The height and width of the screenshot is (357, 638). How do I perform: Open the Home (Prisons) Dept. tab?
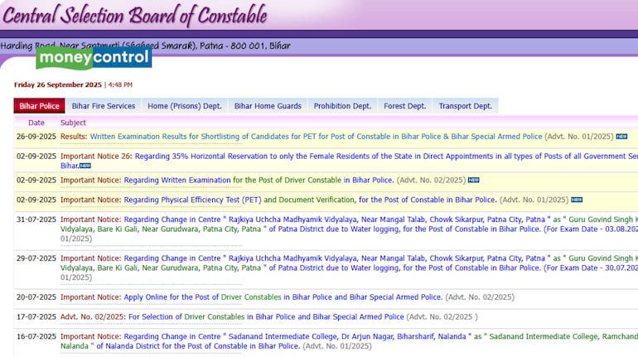click(x=184, y=106)
